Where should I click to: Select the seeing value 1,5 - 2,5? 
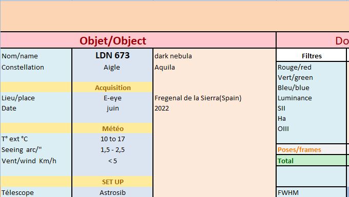coord(112,150)
